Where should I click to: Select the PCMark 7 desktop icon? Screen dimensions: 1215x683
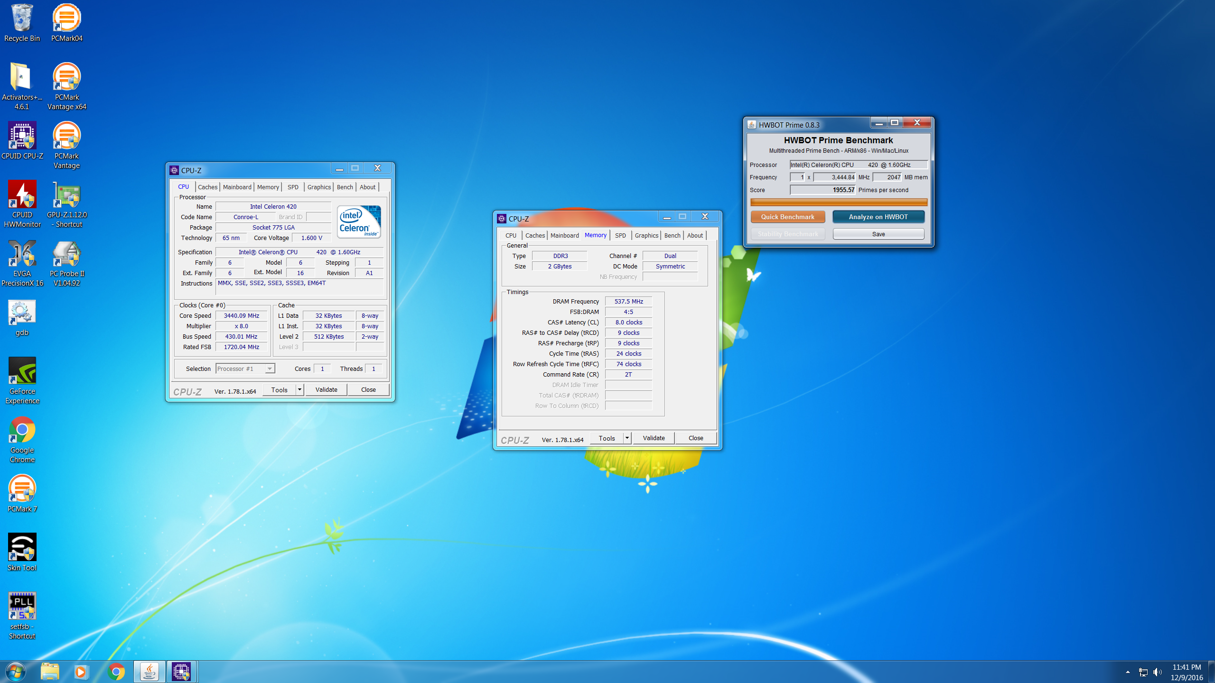point(22,493)
